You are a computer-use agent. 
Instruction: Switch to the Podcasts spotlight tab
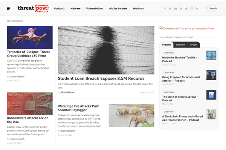point(166,45)
